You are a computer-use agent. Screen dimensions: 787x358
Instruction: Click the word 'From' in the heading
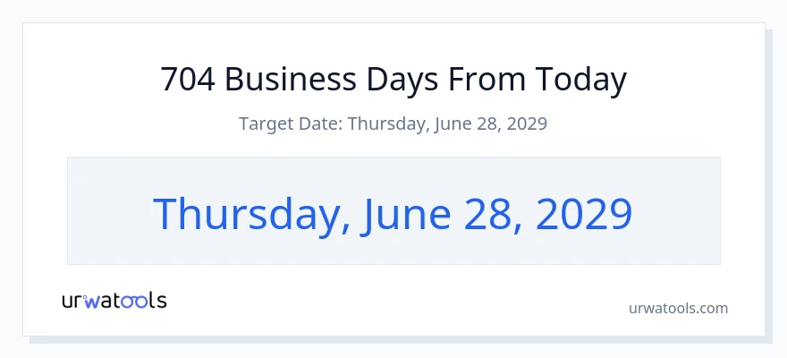(x=487, y=80)
